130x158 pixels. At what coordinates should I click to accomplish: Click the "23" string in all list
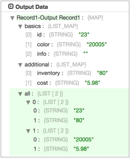click(79, 110)
